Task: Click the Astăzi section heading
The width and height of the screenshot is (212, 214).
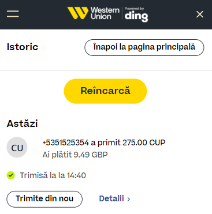Action: [x=22, y=123]
